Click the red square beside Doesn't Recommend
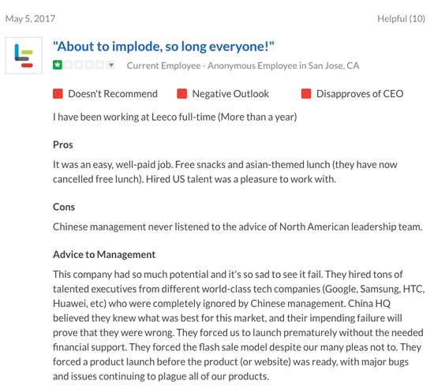This screenshot has width=434, height=389. (x=58, y=94)
